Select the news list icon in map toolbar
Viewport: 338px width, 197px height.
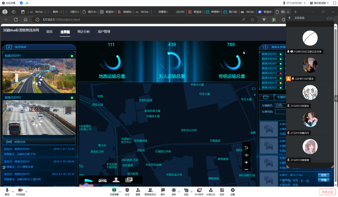click(x=129, y=180)
